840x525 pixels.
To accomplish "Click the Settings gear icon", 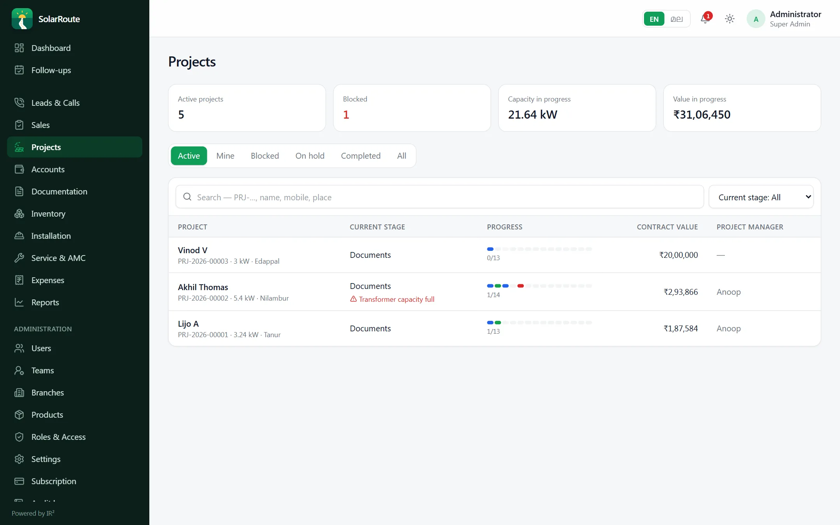I will 19,459.
